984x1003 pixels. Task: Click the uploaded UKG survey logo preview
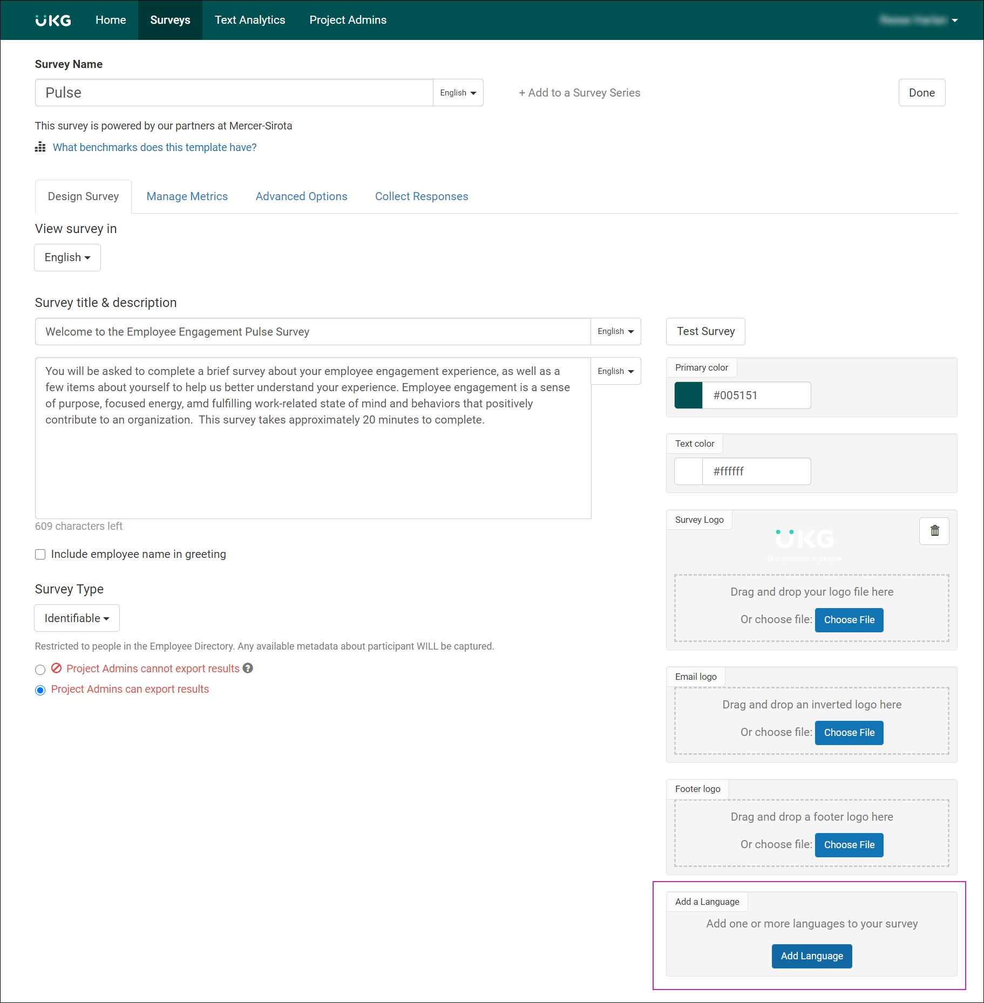coord(805,544)
